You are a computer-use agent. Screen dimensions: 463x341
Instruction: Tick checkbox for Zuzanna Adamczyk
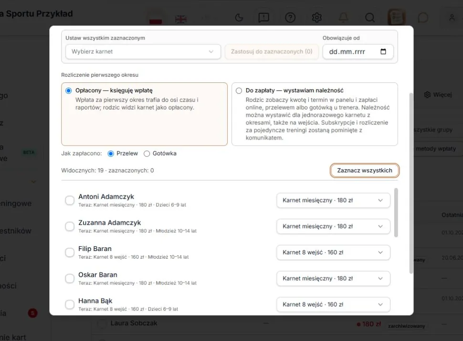70,226
